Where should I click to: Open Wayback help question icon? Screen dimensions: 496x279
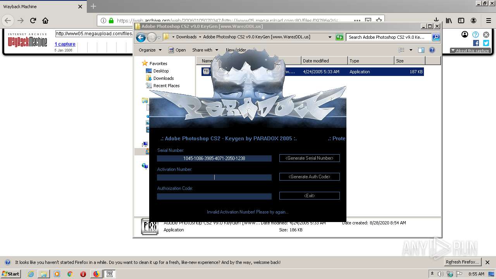(x=475, y=34)
